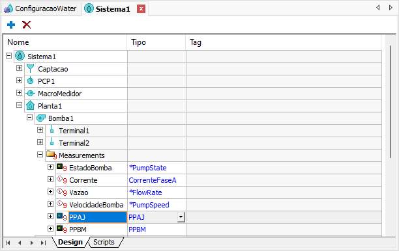Viewport: 399px width, 251px height.
Task: Click the Planta1 plant icon
Action: [x=30, y=105]
